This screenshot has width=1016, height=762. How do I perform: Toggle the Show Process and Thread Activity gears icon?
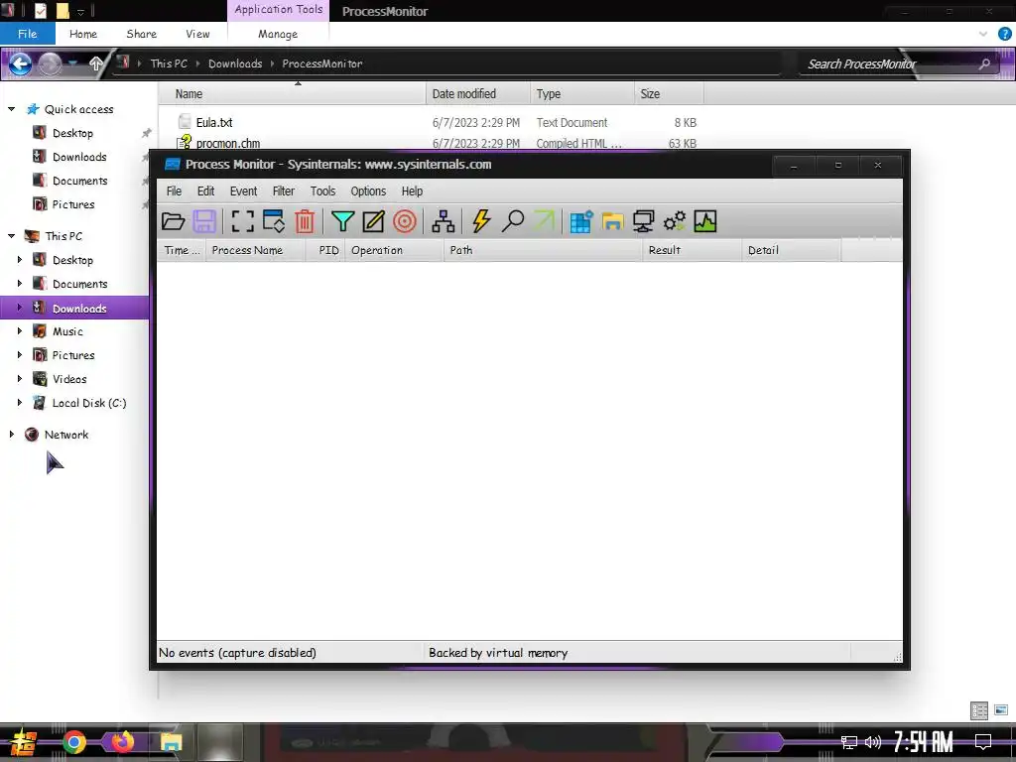tap(675, 221)
